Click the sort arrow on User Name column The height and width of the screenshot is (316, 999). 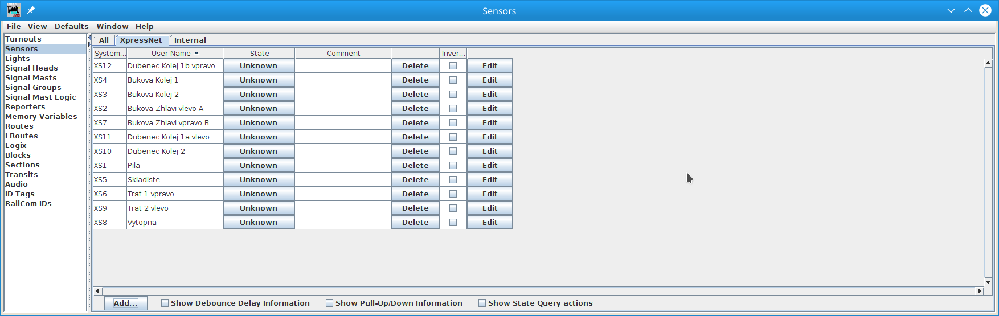(196, 53)
